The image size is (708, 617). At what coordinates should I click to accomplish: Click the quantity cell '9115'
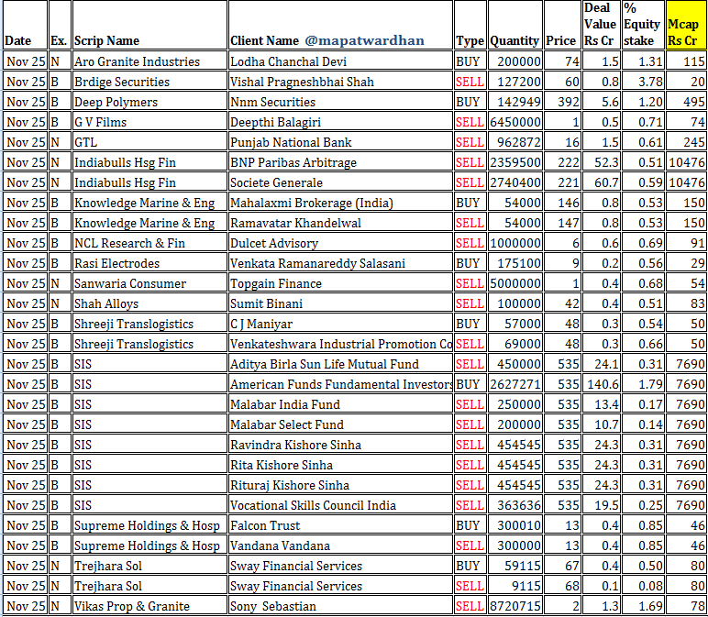tap(514, 585)
